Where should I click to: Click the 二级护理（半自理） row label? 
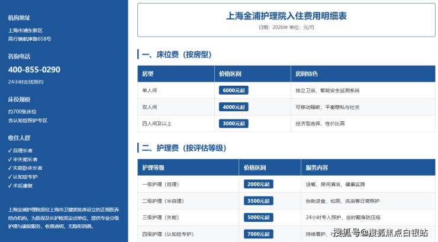[x=163, y=201]
